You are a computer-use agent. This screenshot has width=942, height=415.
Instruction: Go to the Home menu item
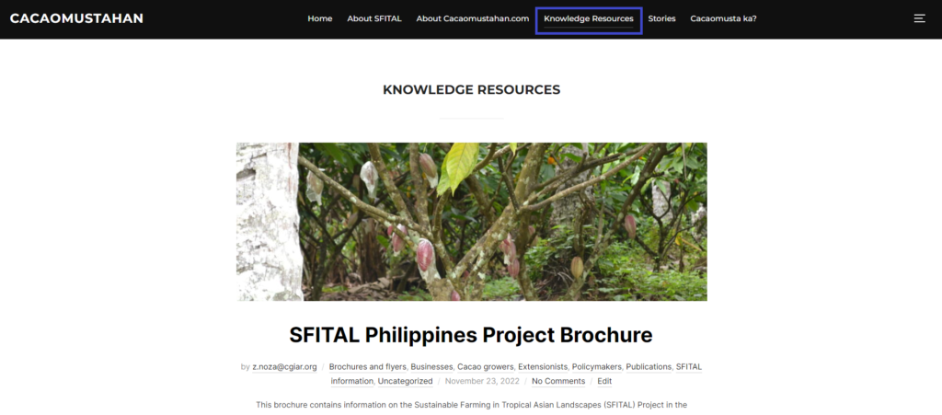pos(319,18)
